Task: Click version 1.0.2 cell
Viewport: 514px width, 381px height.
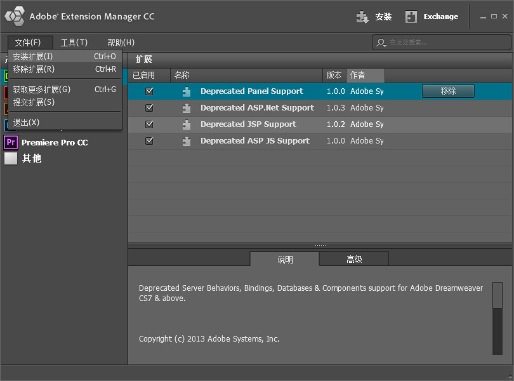Action: 336,124
